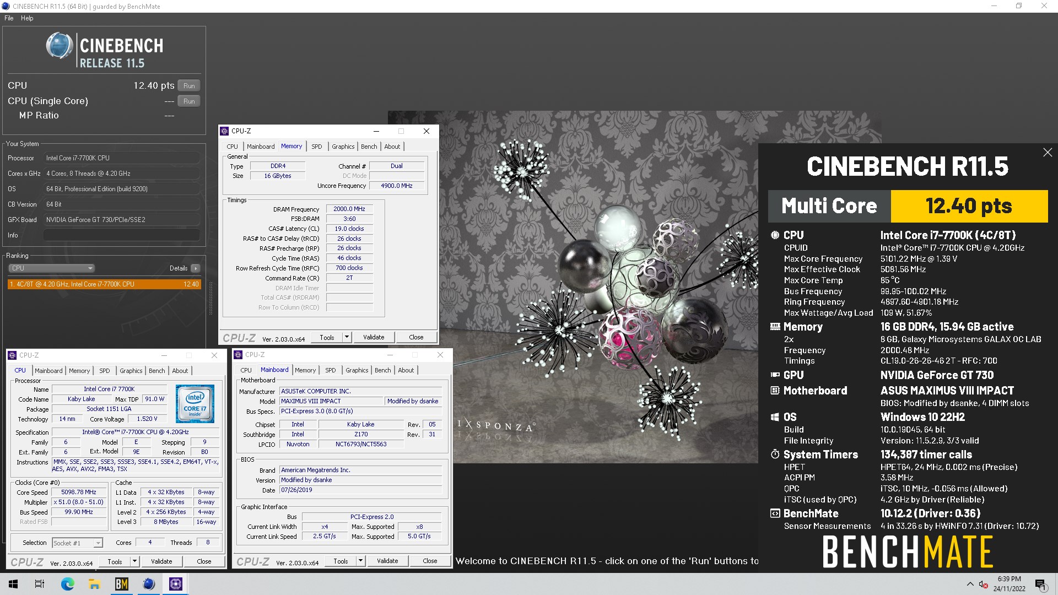Run the multi-core CPU benchmark
Screen dimensions: 1058x595
click(189, 86)
